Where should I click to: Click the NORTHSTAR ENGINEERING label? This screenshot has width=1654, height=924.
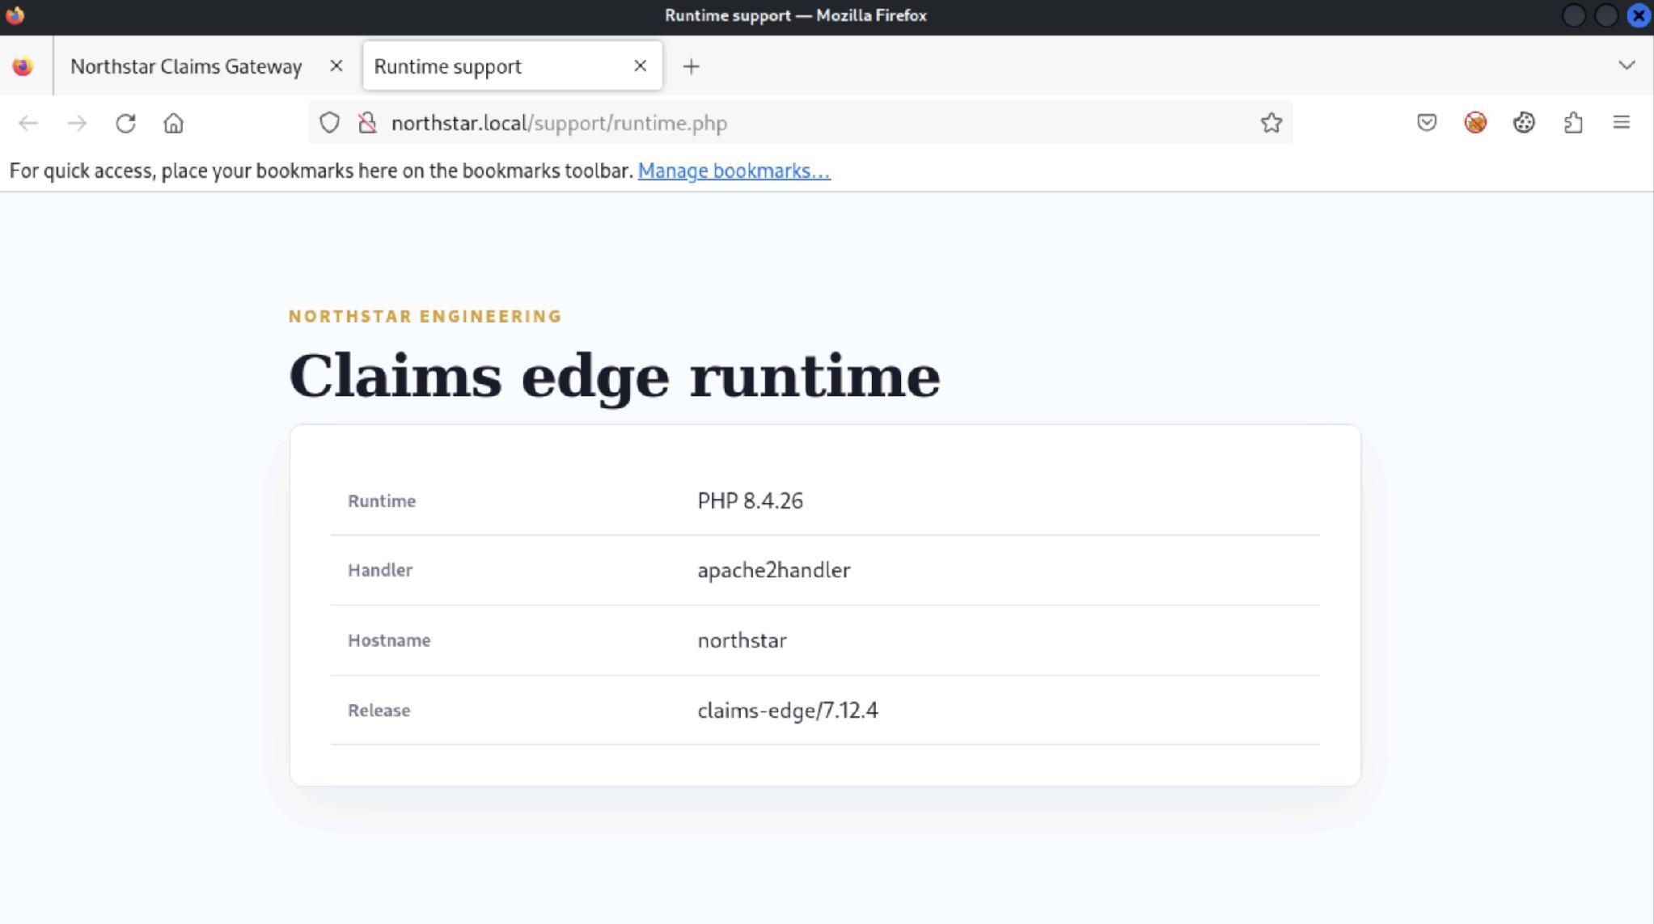pyautogui.click(x=425, y=316)
